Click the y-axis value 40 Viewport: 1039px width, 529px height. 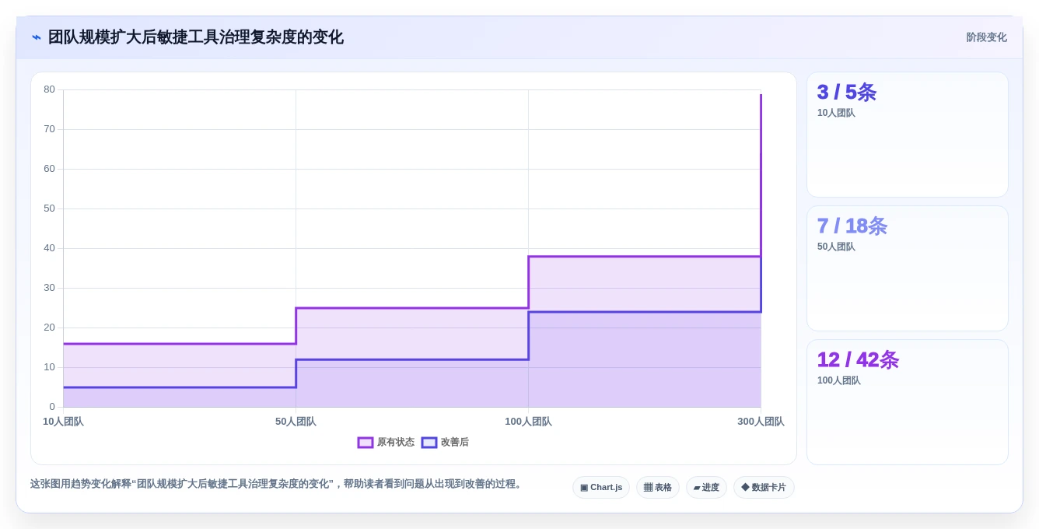pyautogui.click(x=49, y=248)
